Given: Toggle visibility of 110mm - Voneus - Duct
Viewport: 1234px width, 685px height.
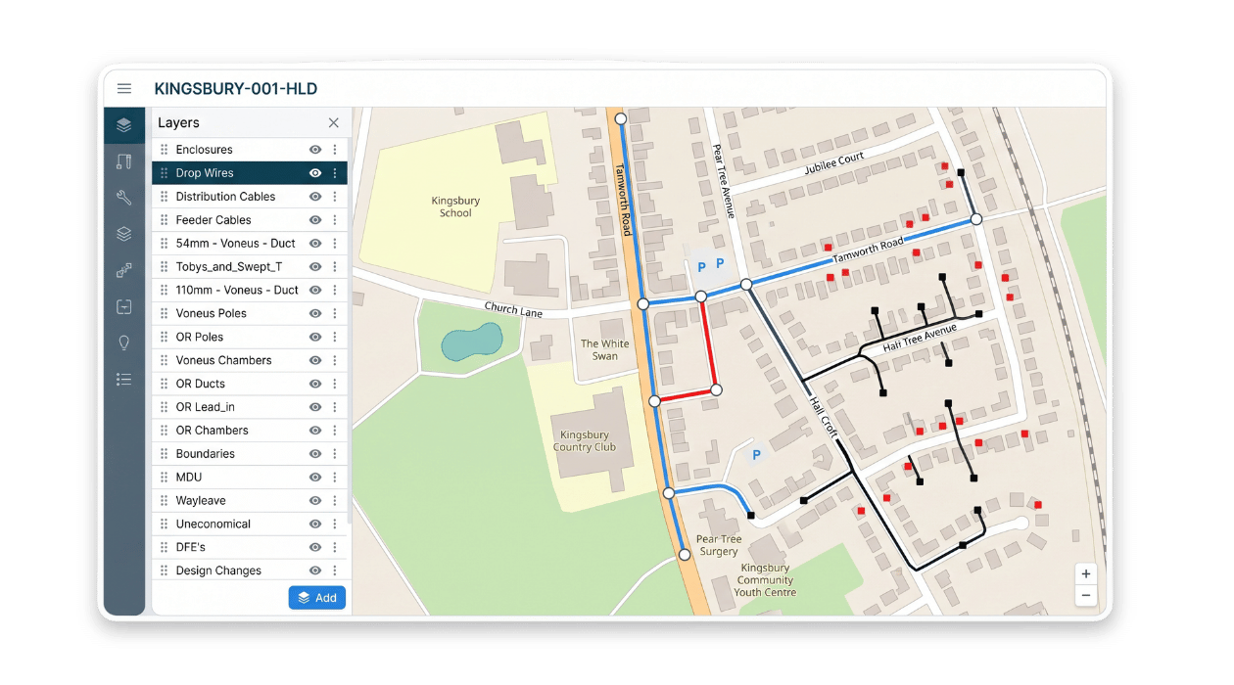Looking at the screenshot, I should 315,291.
